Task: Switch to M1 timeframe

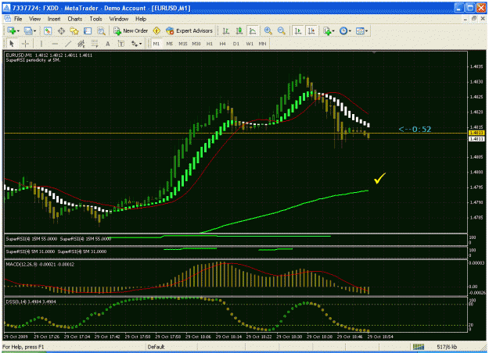Action: click(x=156, y=44)
